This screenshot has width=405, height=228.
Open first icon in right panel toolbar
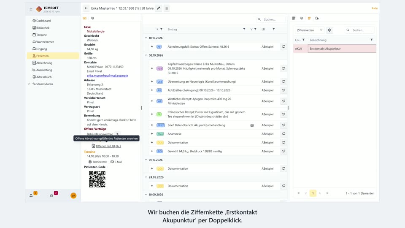tap(294, 18)
